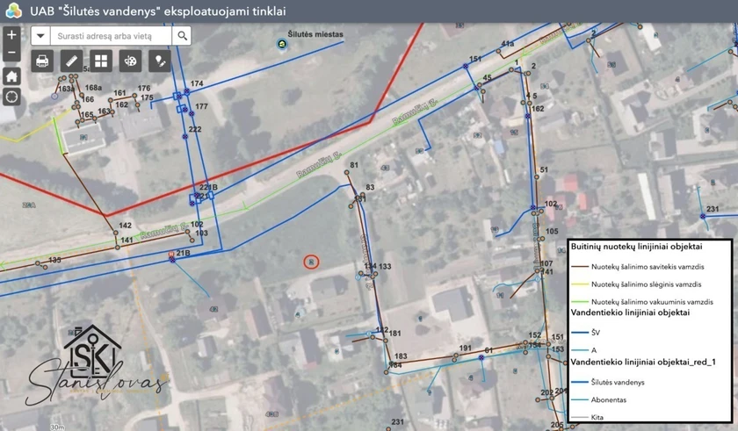Click the legend heading 'Buitinių nuotekų linijiniai objektai'
This screenshot has width=738, height=431.
tap(636, 247)
